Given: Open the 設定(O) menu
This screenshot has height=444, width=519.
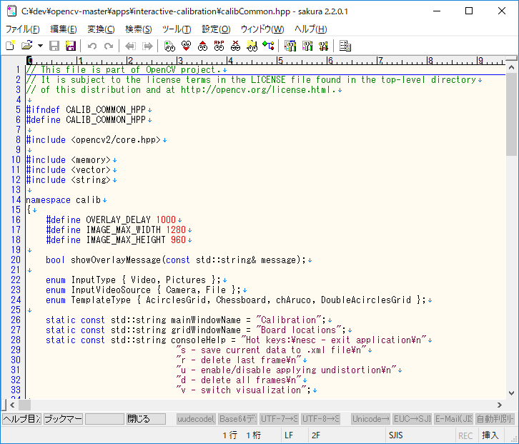Looking at the screenshot, I should tap(216, 29).
